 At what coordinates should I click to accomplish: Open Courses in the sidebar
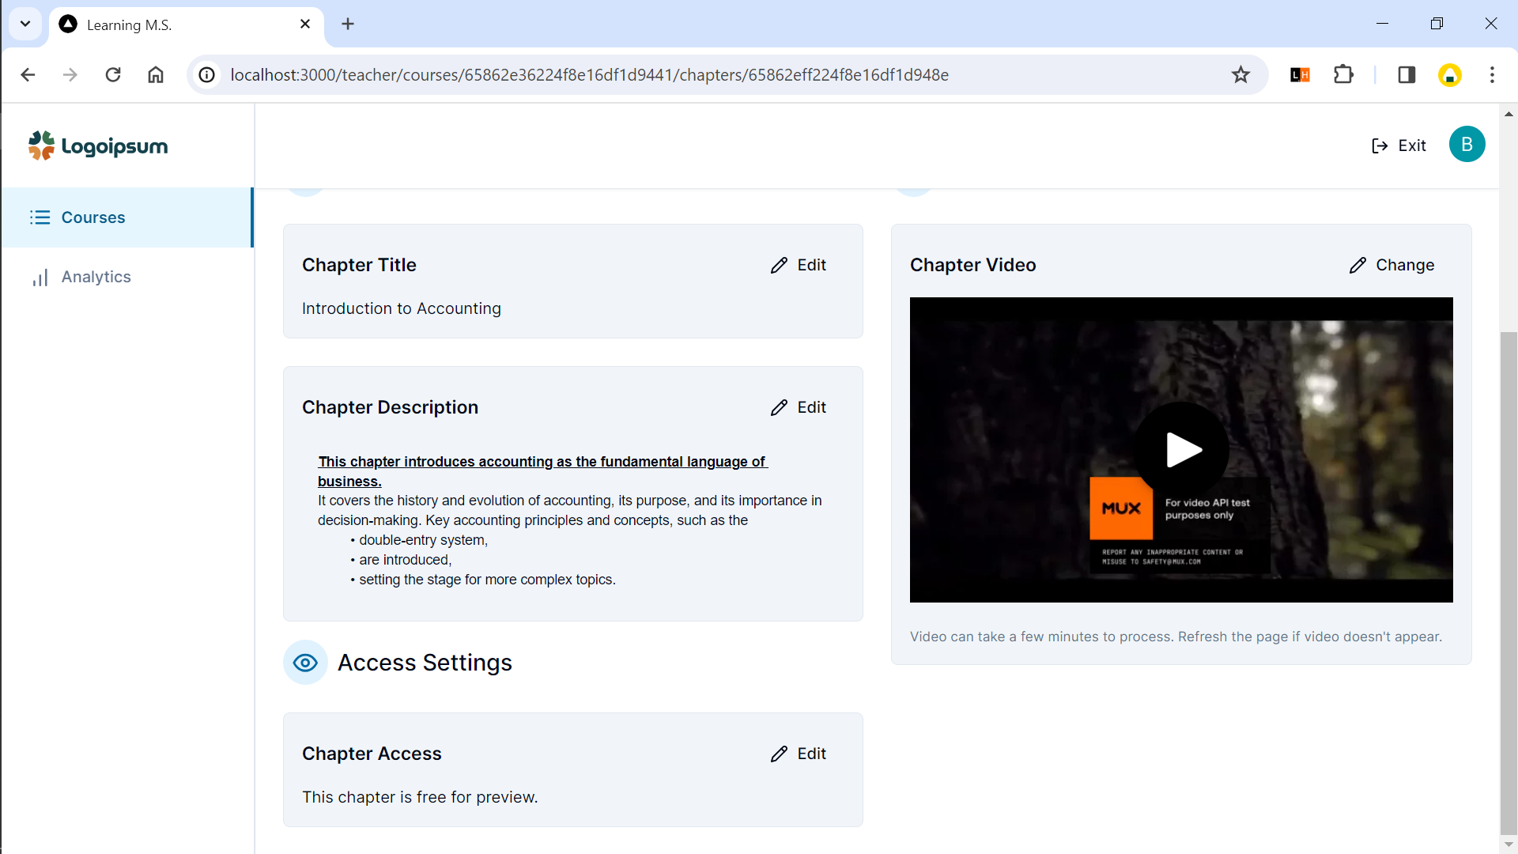93,217
